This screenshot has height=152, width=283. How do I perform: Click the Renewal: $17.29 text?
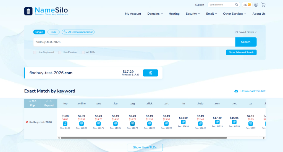(x=130, y=75)
